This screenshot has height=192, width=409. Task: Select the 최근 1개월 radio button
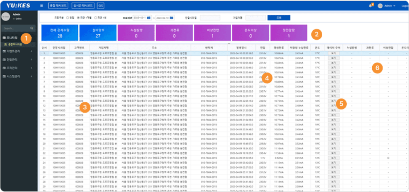tap(78, 18)
